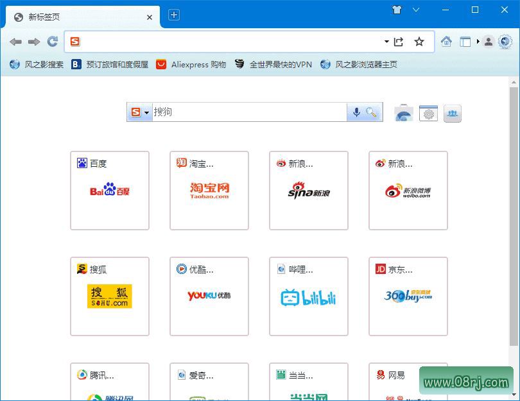Screen dimensions: 520x401
Task: Start voice search with the microphone icon
Action: 356,112
